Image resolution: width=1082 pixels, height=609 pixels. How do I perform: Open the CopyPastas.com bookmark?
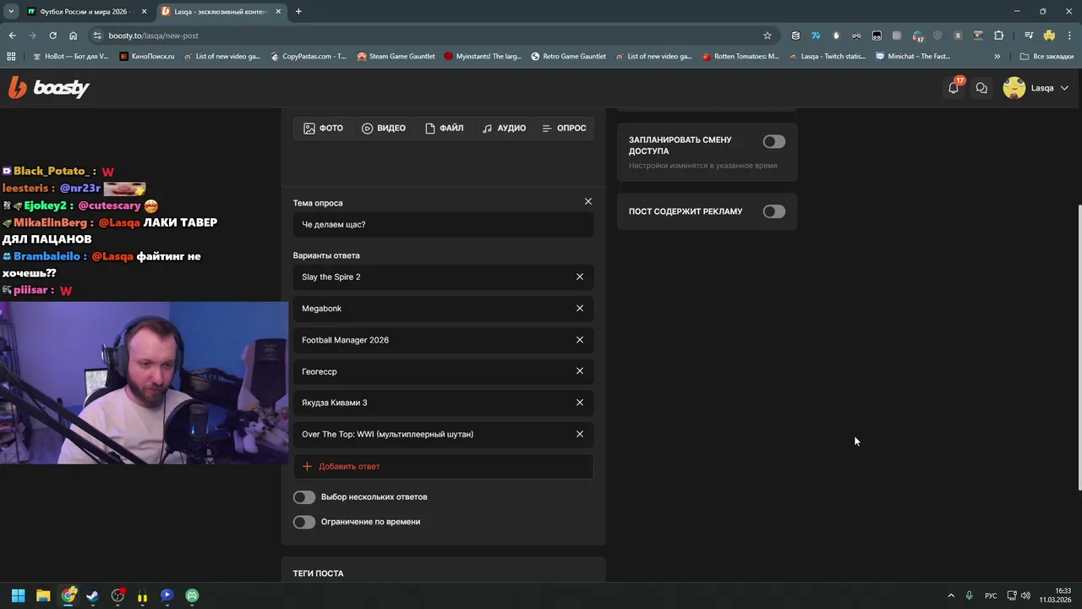pos(309,57)
